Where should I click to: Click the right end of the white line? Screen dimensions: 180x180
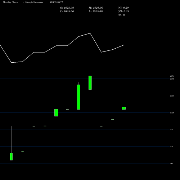[x=124, y=45]
